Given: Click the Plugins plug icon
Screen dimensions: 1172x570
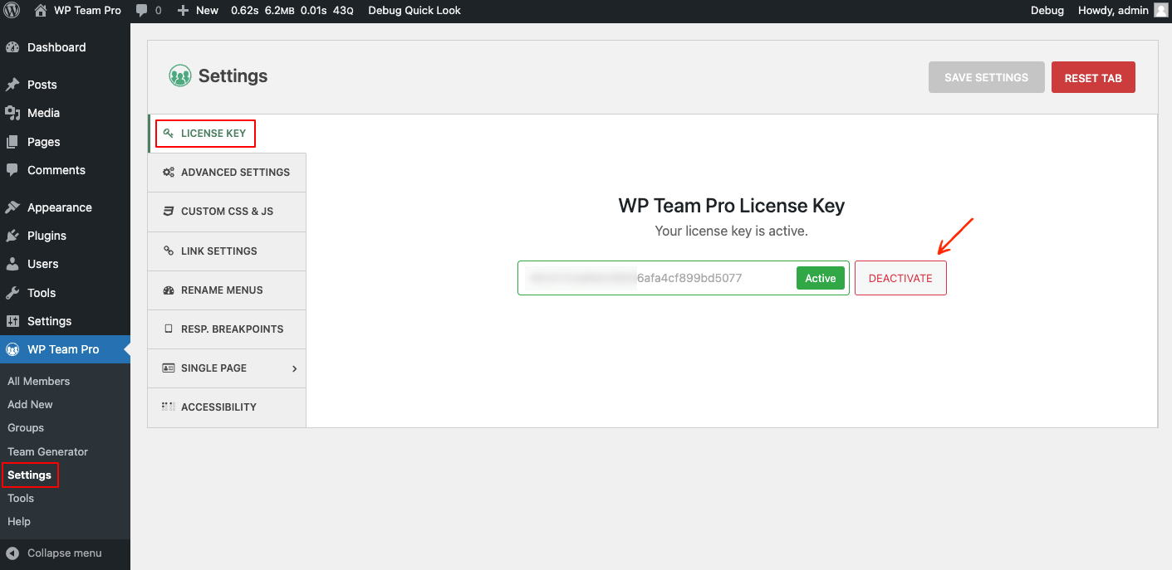Looking at the screenshot, I should pyautogui.click(x=12, y=236).
